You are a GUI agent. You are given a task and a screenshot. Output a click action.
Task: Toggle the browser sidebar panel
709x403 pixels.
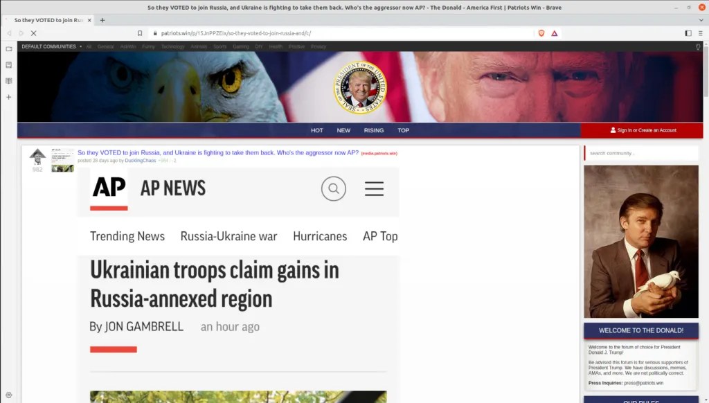coord(688,33)
